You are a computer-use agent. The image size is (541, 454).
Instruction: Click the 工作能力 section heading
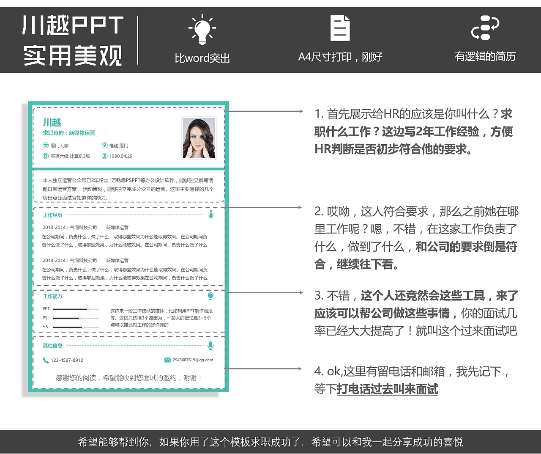52,296
